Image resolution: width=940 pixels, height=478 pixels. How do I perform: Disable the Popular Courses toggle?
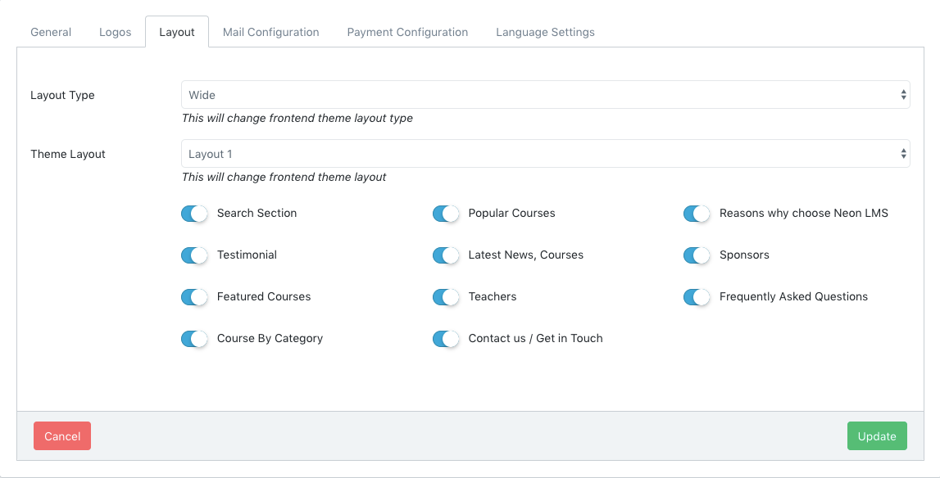coord(446,214)
